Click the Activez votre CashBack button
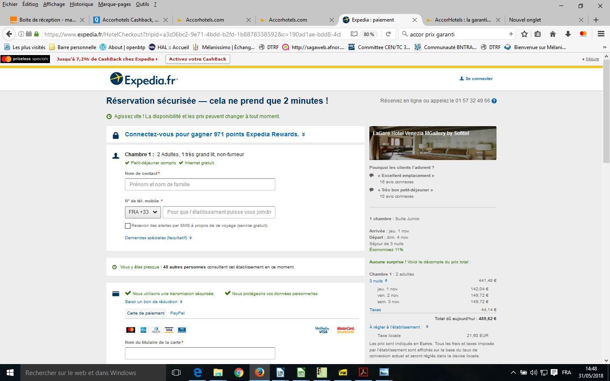610x381 pixels. pos(198,59)
